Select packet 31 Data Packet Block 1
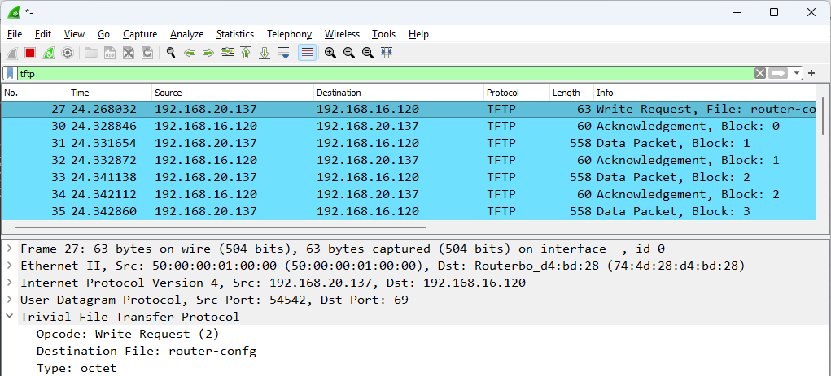Image resolution: width=831 pixels, height=376 pixels. pos(409,143)
